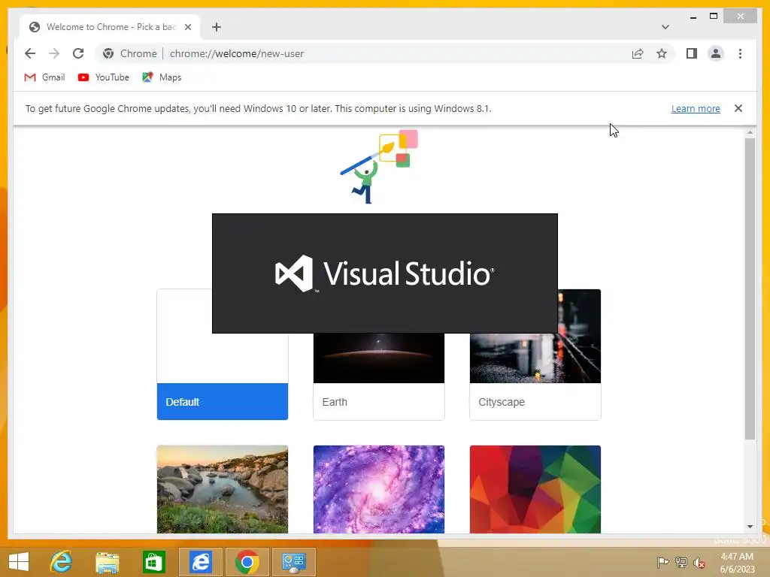Click the Learn more link
770x577 pixels.
696,108
